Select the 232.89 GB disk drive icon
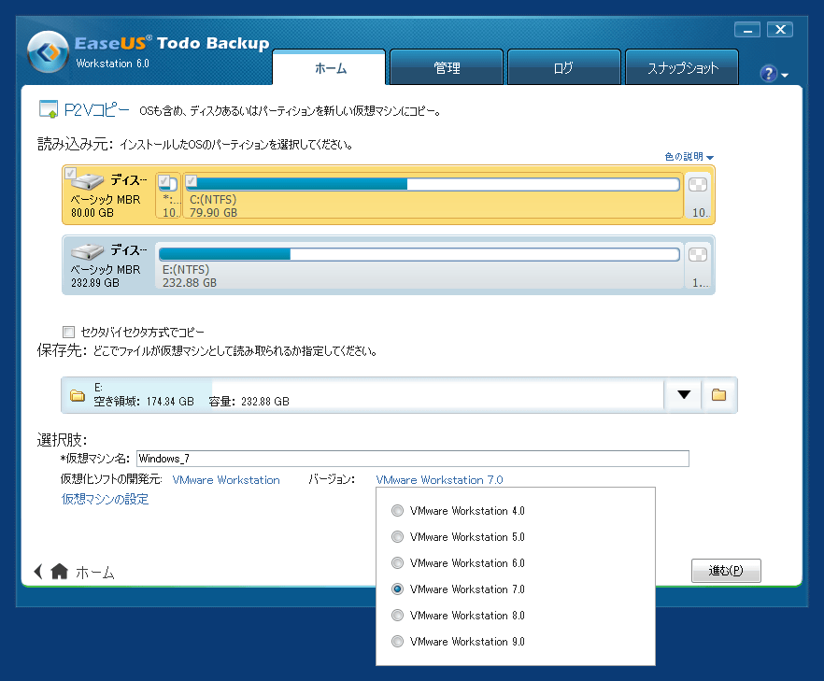Image resolution: width=824 pixels, height=681 pixels. click(x=87, y=251)
